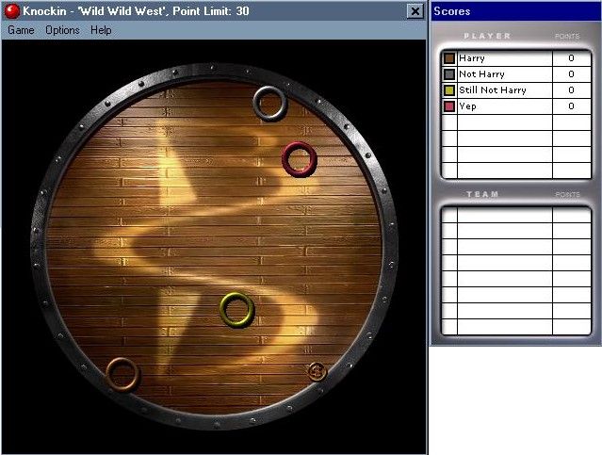Viewport: 602px width, 455px height.
Task: Click Harry's orange color swatch
Action: point(449,58)
